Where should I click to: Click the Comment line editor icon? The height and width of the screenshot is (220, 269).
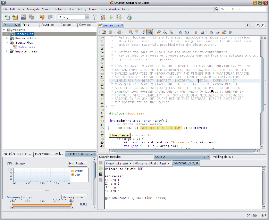tap(211, 32)
